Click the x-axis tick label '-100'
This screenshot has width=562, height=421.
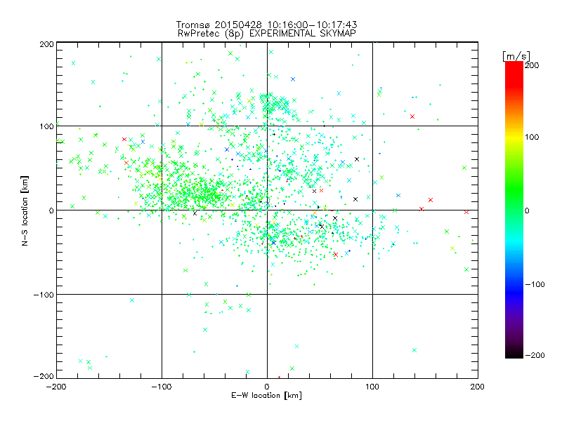pyautogui.click(x=162, y=387)
